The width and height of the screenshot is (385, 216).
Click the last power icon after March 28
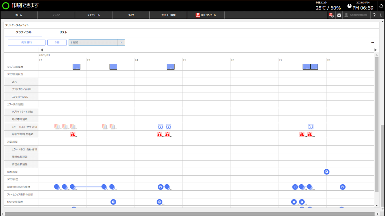tap(342, 187)
